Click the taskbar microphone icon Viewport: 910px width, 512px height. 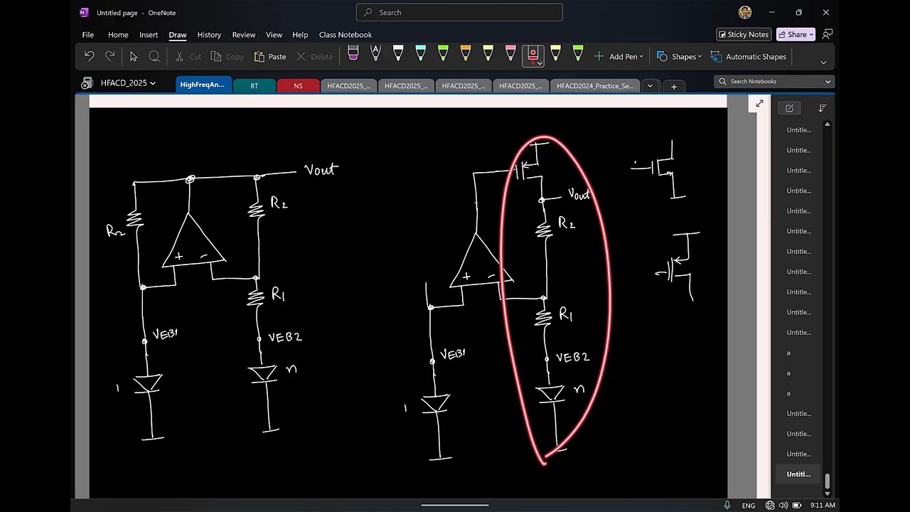(x=727, y=505)
